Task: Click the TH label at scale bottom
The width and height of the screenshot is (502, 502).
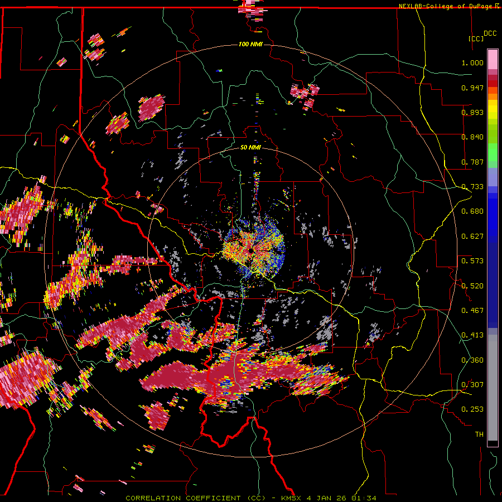Action: pos(479,434)
